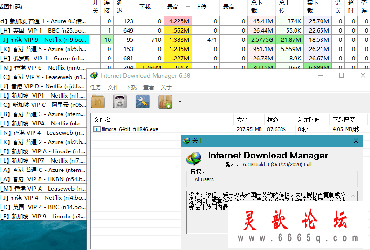
Task: Click the 21.87M total upload cell
Action: click(x=289, y=40)
